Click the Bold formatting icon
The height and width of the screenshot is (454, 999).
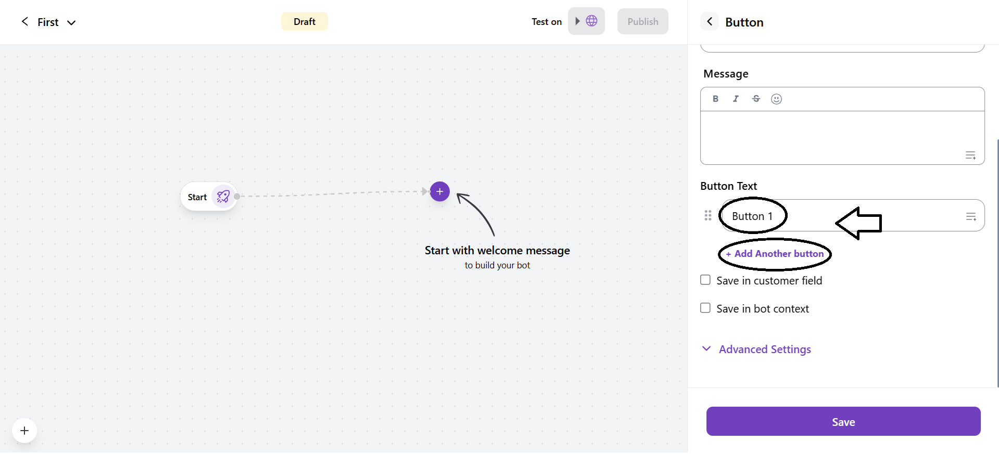(x=715, y=99)
